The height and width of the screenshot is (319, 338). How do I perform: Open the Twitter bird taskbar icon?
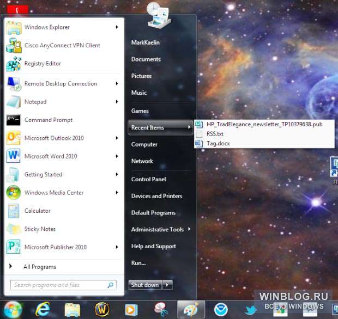point(251,310)
